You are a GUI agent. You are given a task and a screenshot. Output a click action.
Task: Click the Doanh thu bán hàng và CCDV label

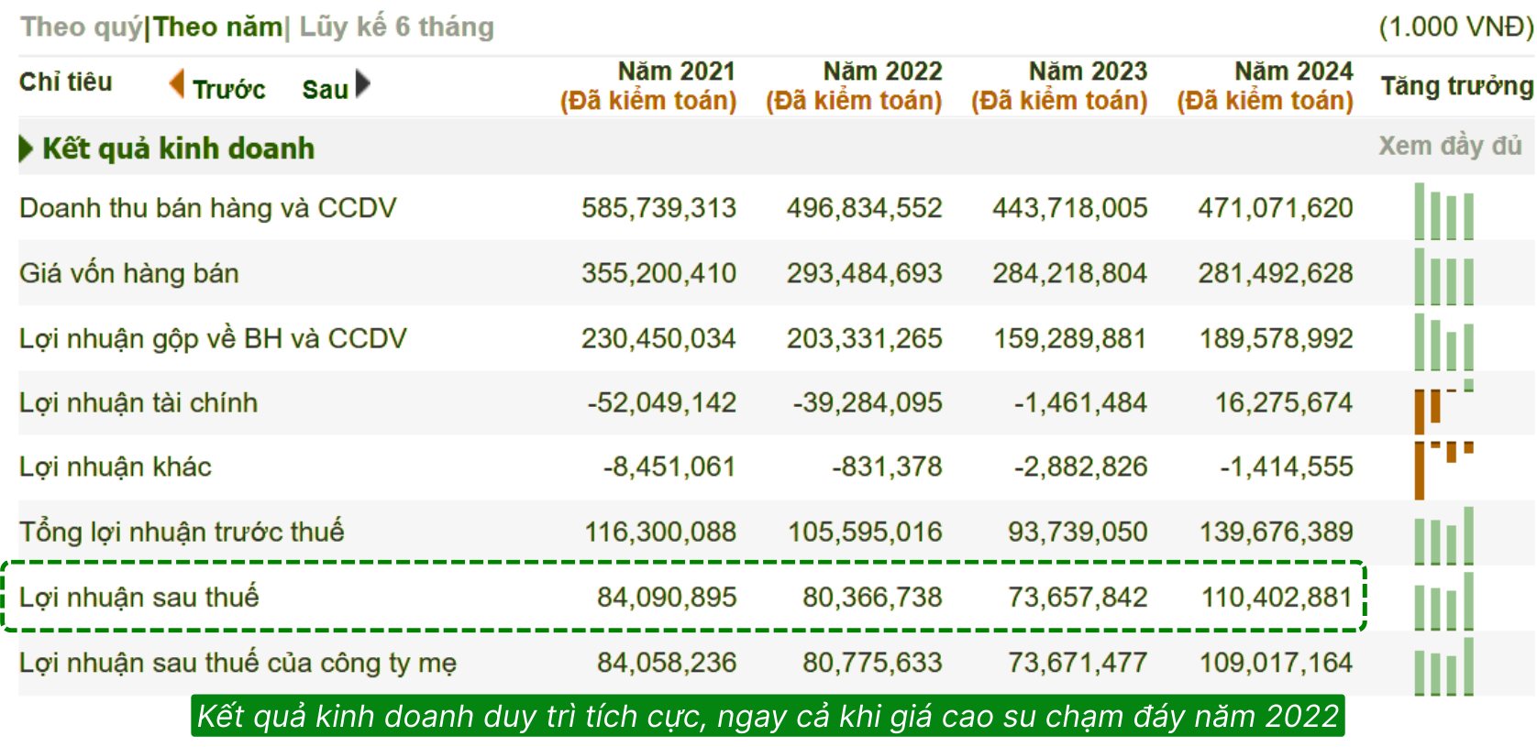[208, 208]
